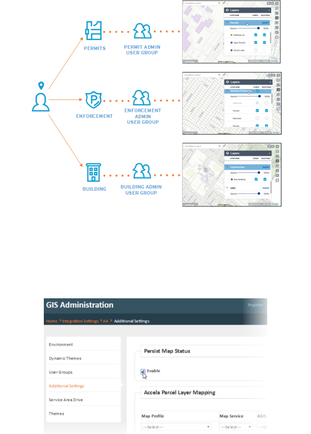Image resolution: width=311 pixels, height=434 pixels.
Task: Click the AMS layer Opacity slider handle
Action: coord(259,193)
